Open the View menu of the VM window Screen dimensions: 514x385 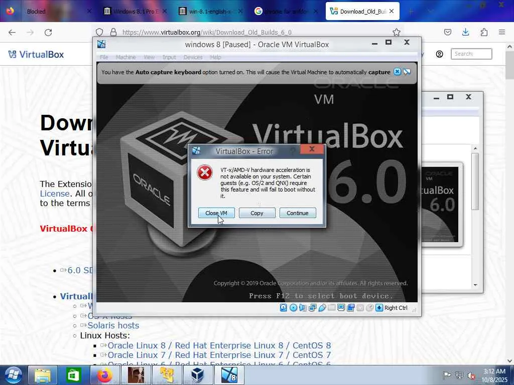pos(149,57)
